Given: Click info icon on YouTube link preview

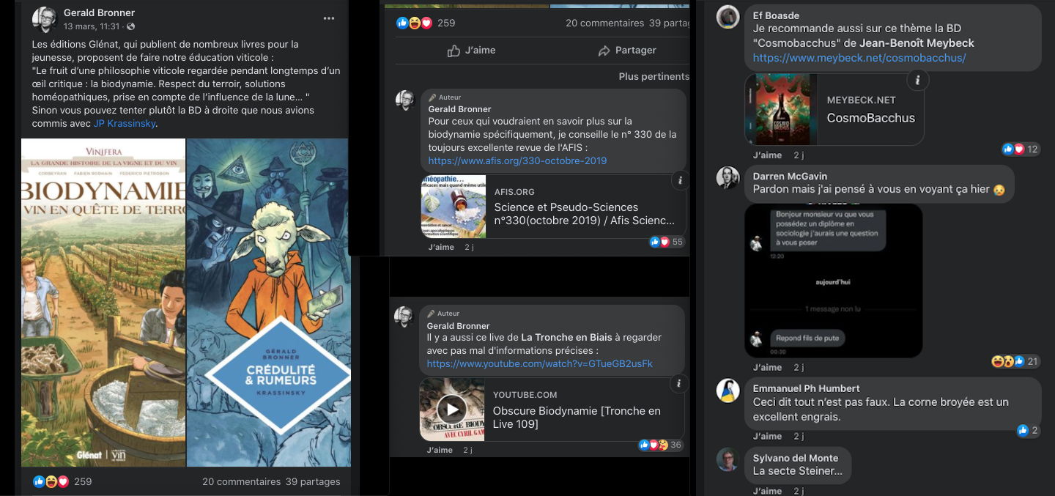Looking at the screenshot, I should (x=678, y=383).
